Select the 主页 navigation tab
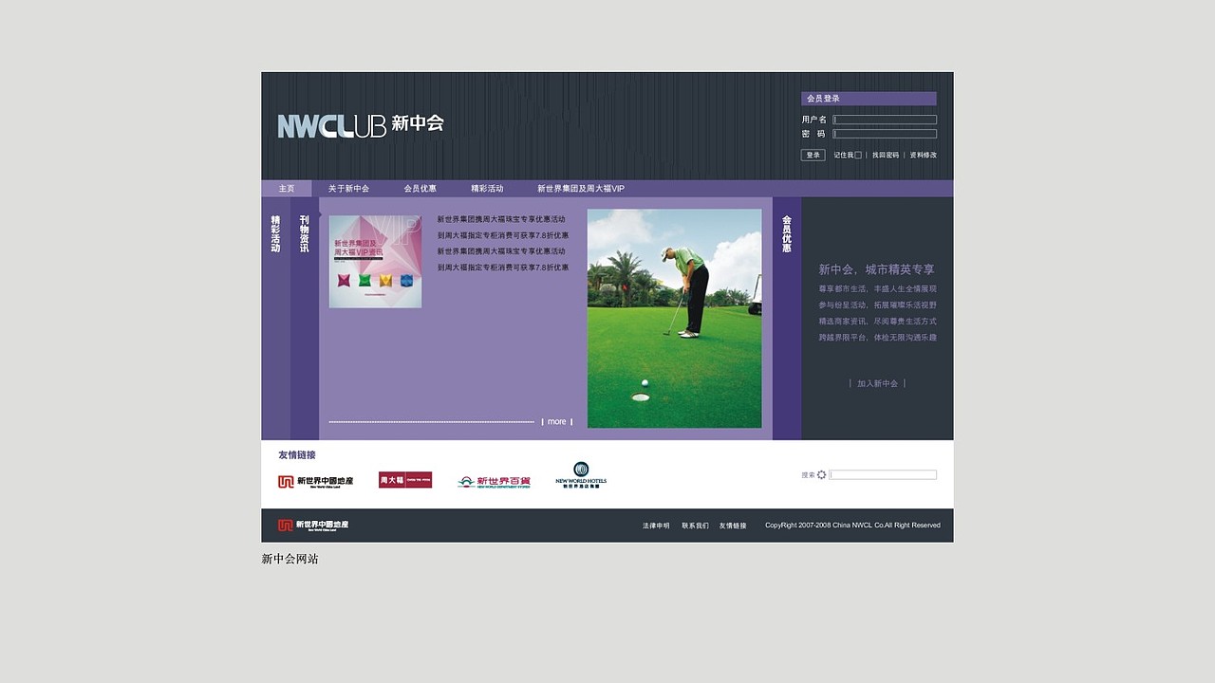Viewport: 1215px width, 683px height. (x=288, y=188)
